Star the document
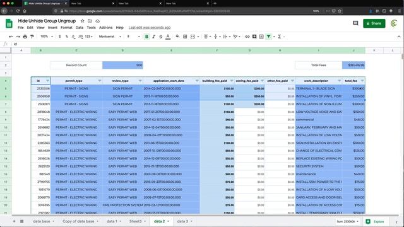The width and height of the screenshot is (404, 227). click(x=83, y=21)
